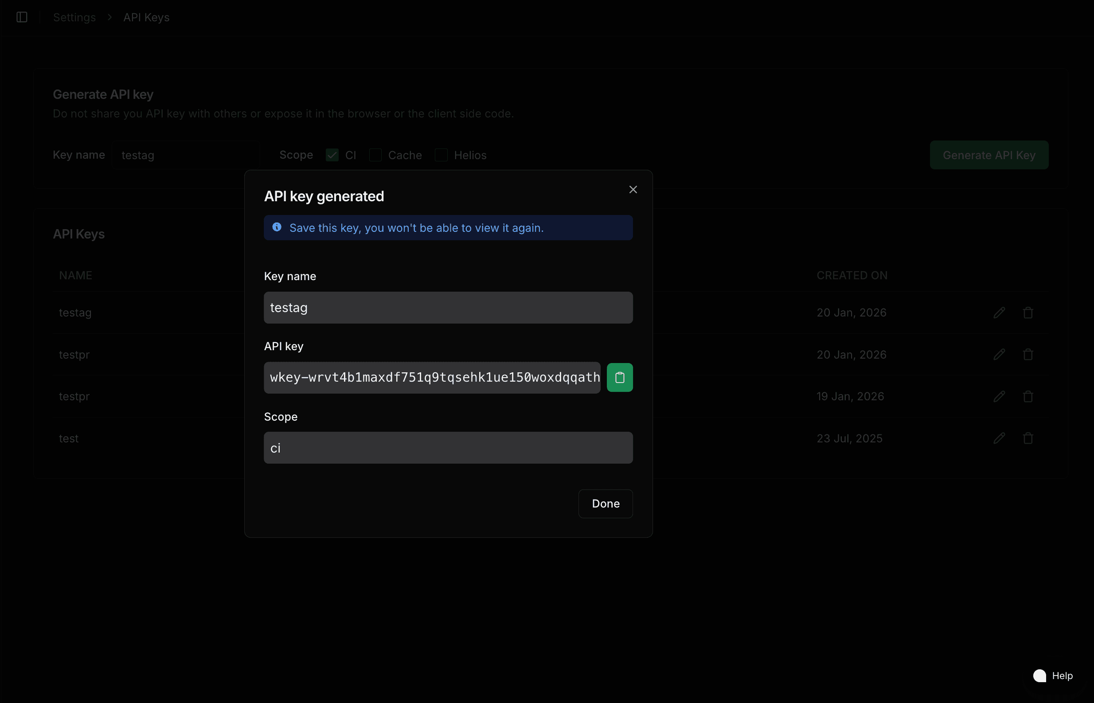The width and height of the screenshot is (1094, 703).
Task: Click the ci scope field in dialog
Action: click(448, 447)
